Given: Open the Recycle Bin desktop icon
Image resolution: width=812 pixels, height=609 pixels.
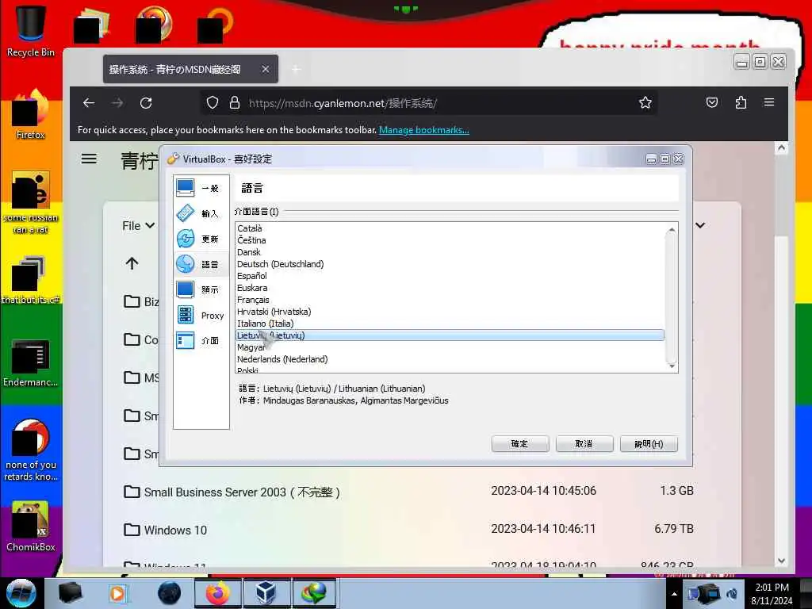Looking at the screenshot, I should 31,29.
